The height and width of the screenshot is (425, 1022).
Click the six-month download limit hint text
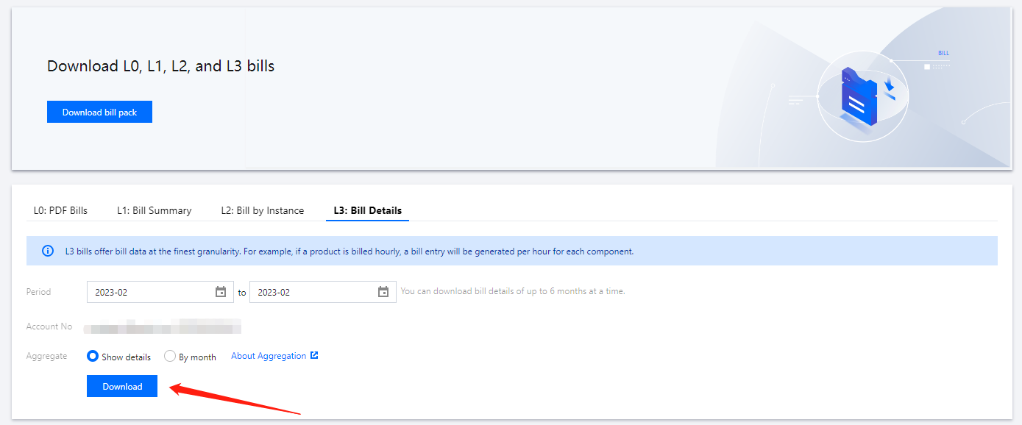pyautogui.click(x=513, y=291)
